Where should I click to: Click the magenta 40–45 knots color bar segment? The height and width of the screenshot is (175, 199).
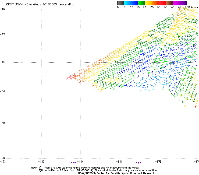[x=176, y=3]
